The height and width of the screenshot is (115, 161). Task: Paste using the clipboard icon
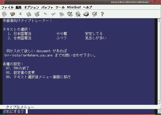(70, 14)
